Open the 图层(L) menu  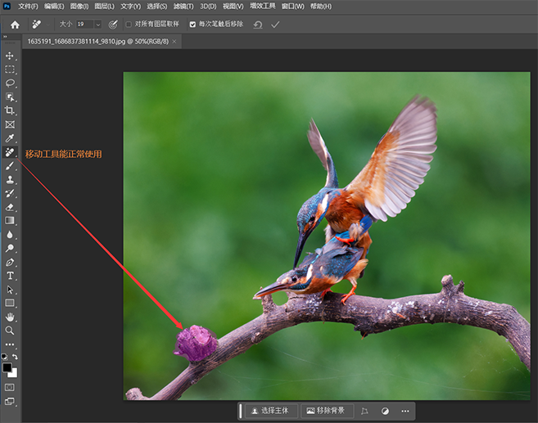click(x=104, y=7)
